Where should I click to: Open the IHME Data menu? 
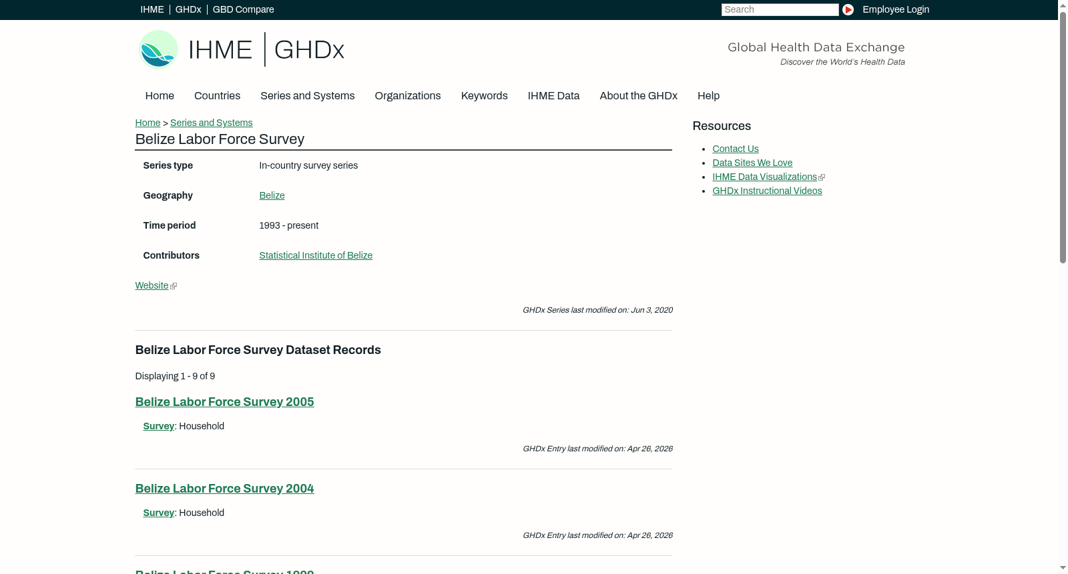point(553,96)
